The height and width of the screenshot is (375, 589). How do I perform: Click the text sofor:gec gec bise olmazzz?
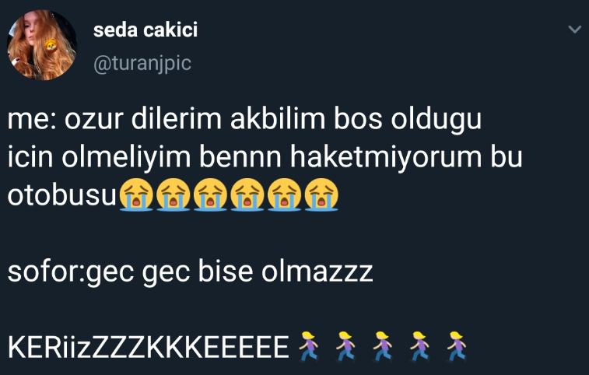pyautogui.click(x=190, y=272)
